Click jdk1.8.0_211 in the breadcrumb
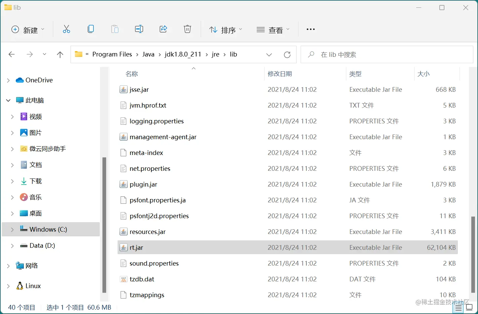This screenshot has height=314, width=478. (183, 54)
